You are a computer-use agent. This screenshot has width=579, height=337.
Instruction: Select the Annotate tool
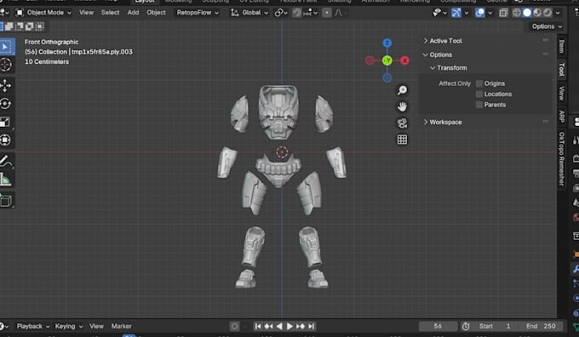[6, 161]
